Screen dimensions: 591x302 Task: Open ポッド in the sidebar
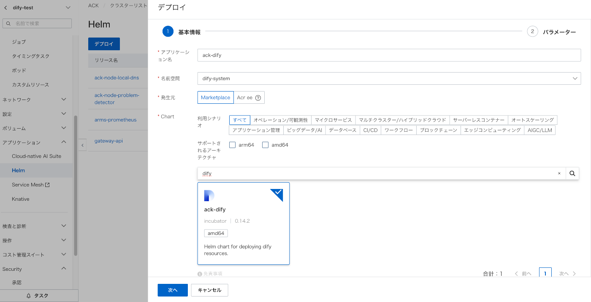click(19, 70)
